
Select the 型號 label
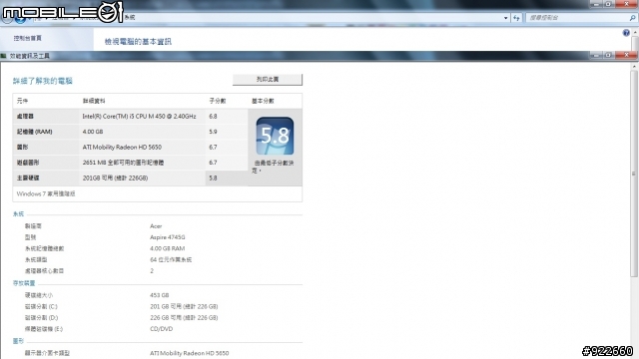coord(30,237)
